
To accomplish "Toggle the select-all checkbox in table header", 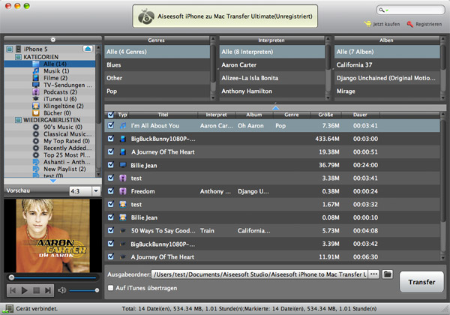I will (110, 115).
